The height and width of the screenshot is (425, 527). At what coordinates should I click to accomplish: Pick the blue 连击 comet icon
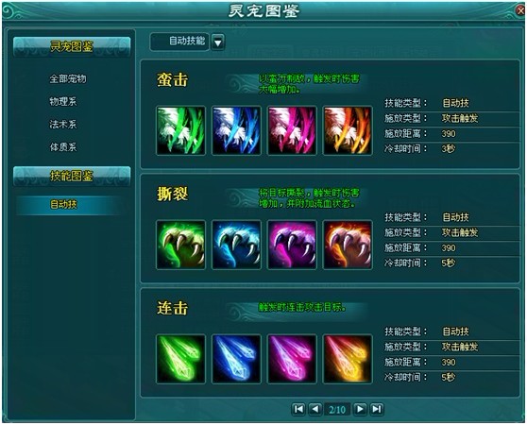tap(236, 359)
